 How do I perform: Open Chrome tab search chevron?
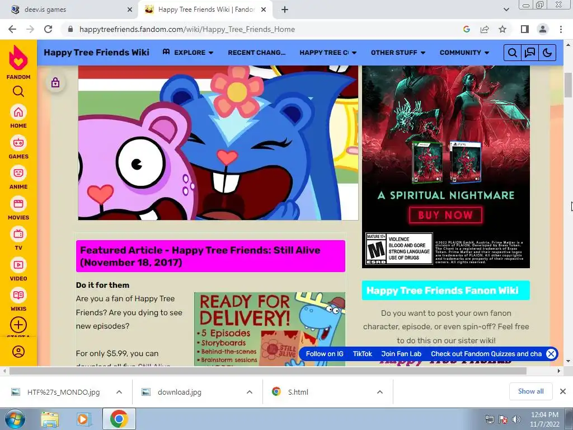(x=506, y=10)
